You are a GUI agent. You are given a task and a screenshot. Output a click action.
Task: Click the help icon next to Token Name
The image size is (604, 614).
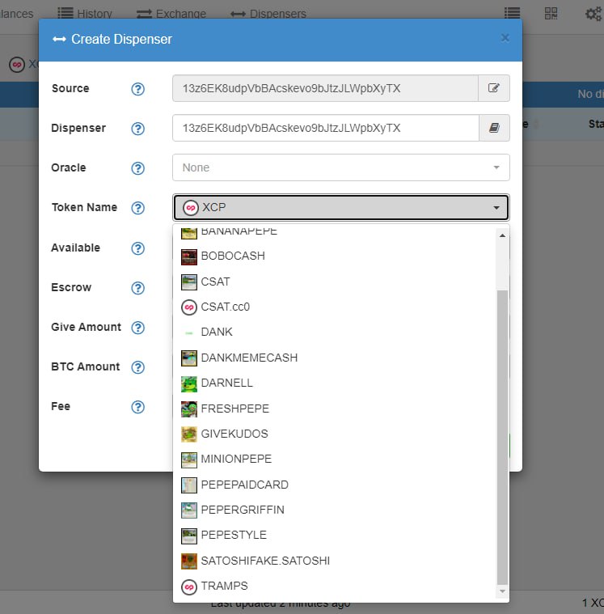(137, 208)
